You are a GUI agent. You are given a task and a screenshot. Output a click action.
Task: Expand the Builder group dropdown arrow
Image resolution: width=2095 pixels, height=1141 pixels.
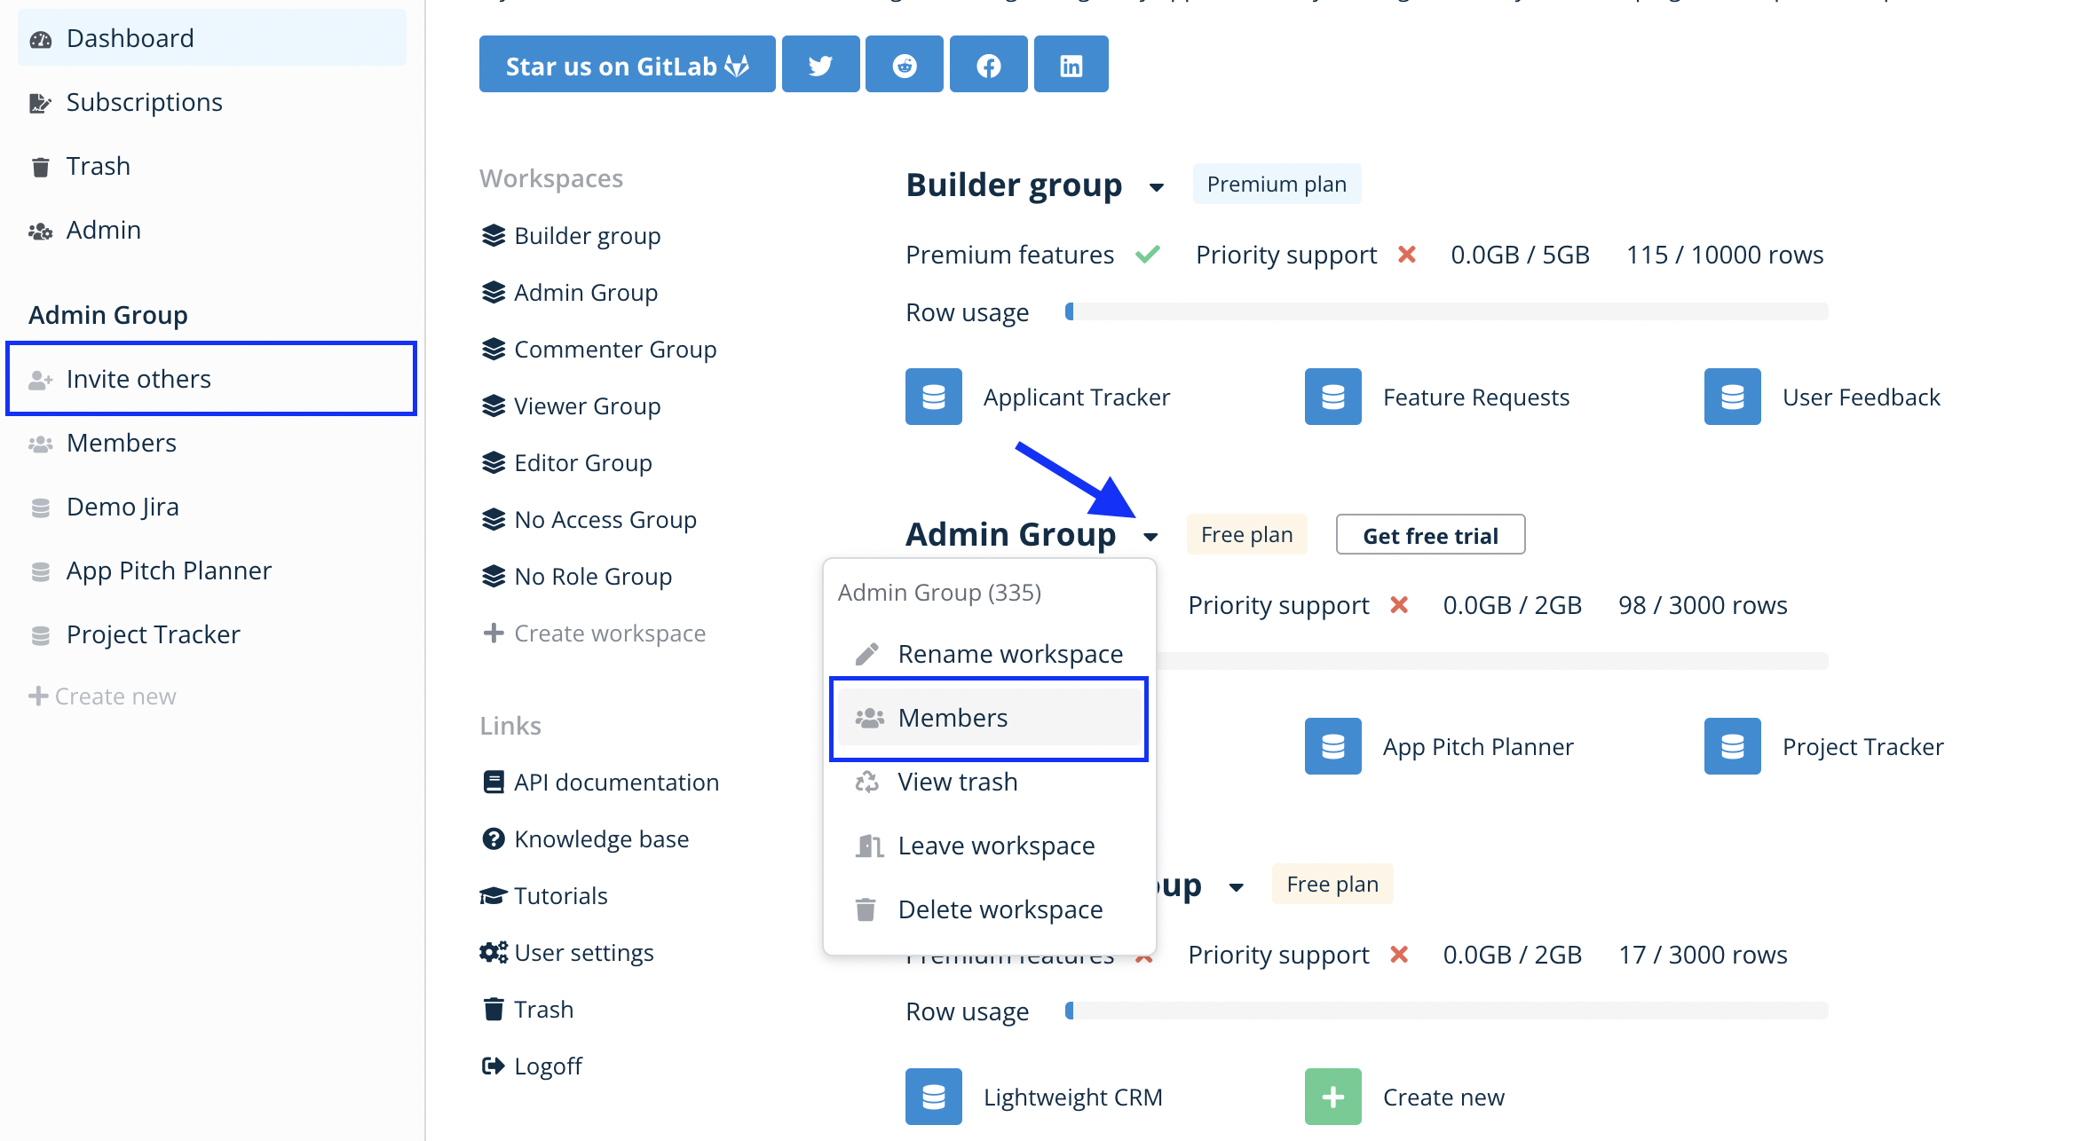click(x=1156, y=187)
